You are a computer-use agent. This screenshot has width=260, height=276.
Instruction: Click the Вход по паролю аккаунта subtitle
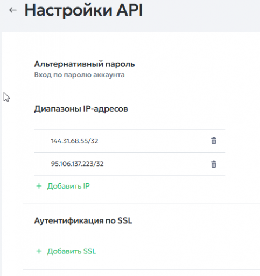tap(79, 75)
